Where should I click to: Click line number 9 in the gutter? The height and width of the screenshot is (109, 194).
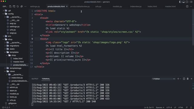click(32, 39)
